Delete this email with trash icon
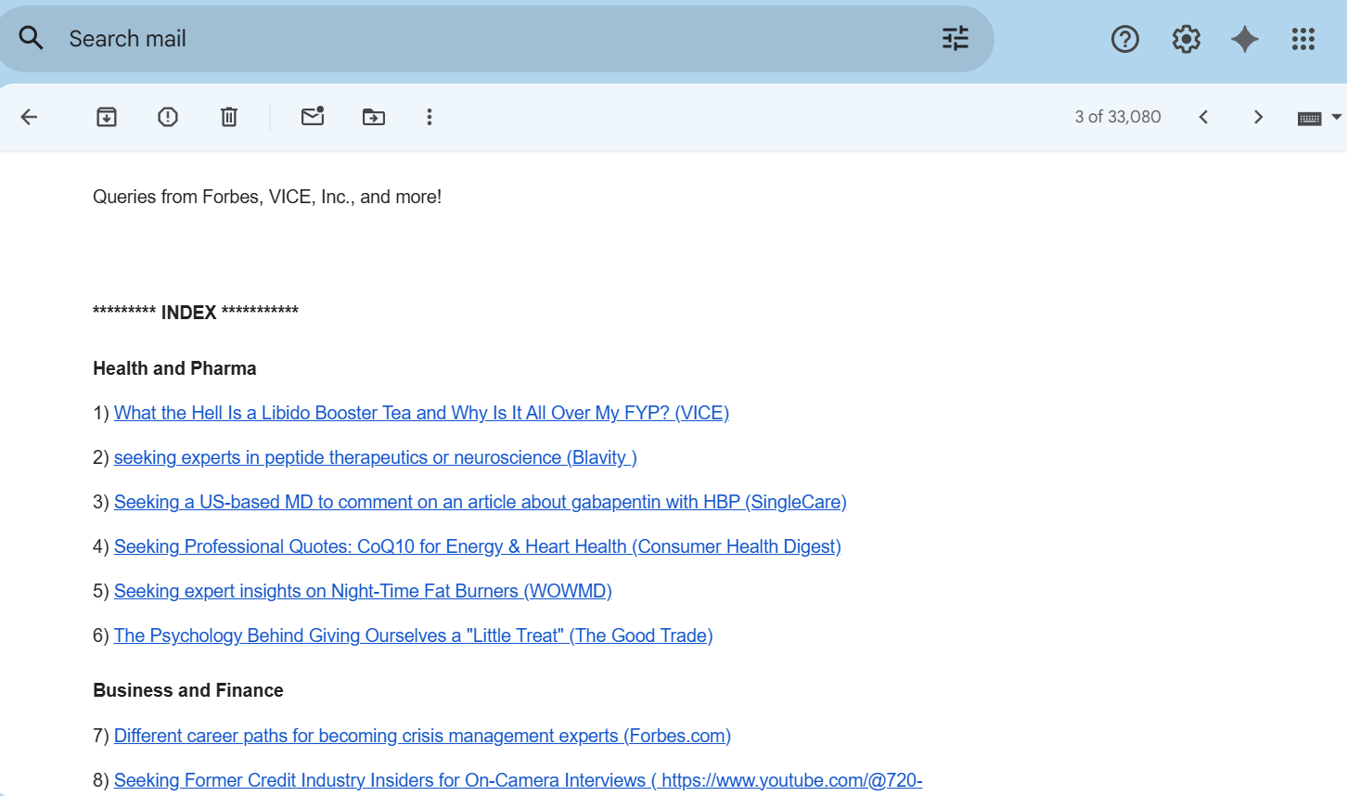The height and width of the screenshot is (796, 1347). pyautogui.click(x=229, y=117)
